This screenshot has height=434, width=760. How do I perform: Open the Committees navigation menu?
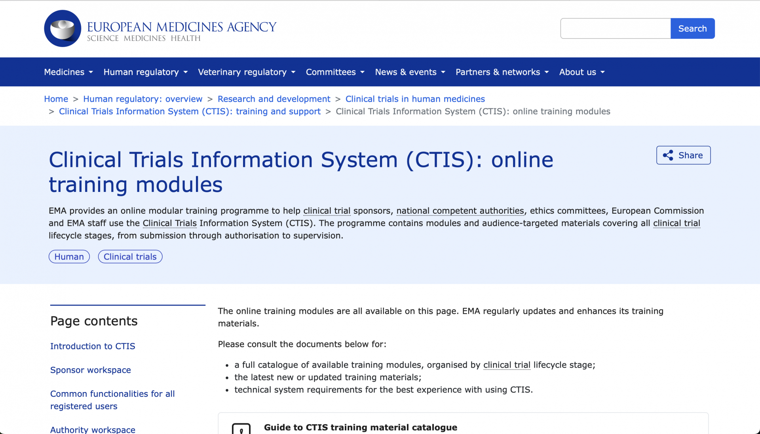point(335,72)
